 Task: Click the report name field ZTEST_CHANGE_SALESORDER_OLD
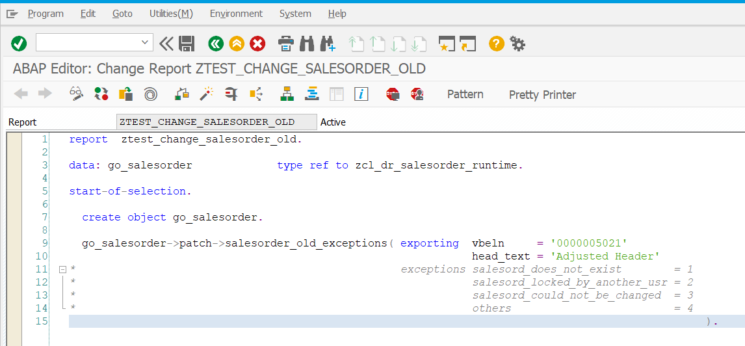(x=216, y=122)
